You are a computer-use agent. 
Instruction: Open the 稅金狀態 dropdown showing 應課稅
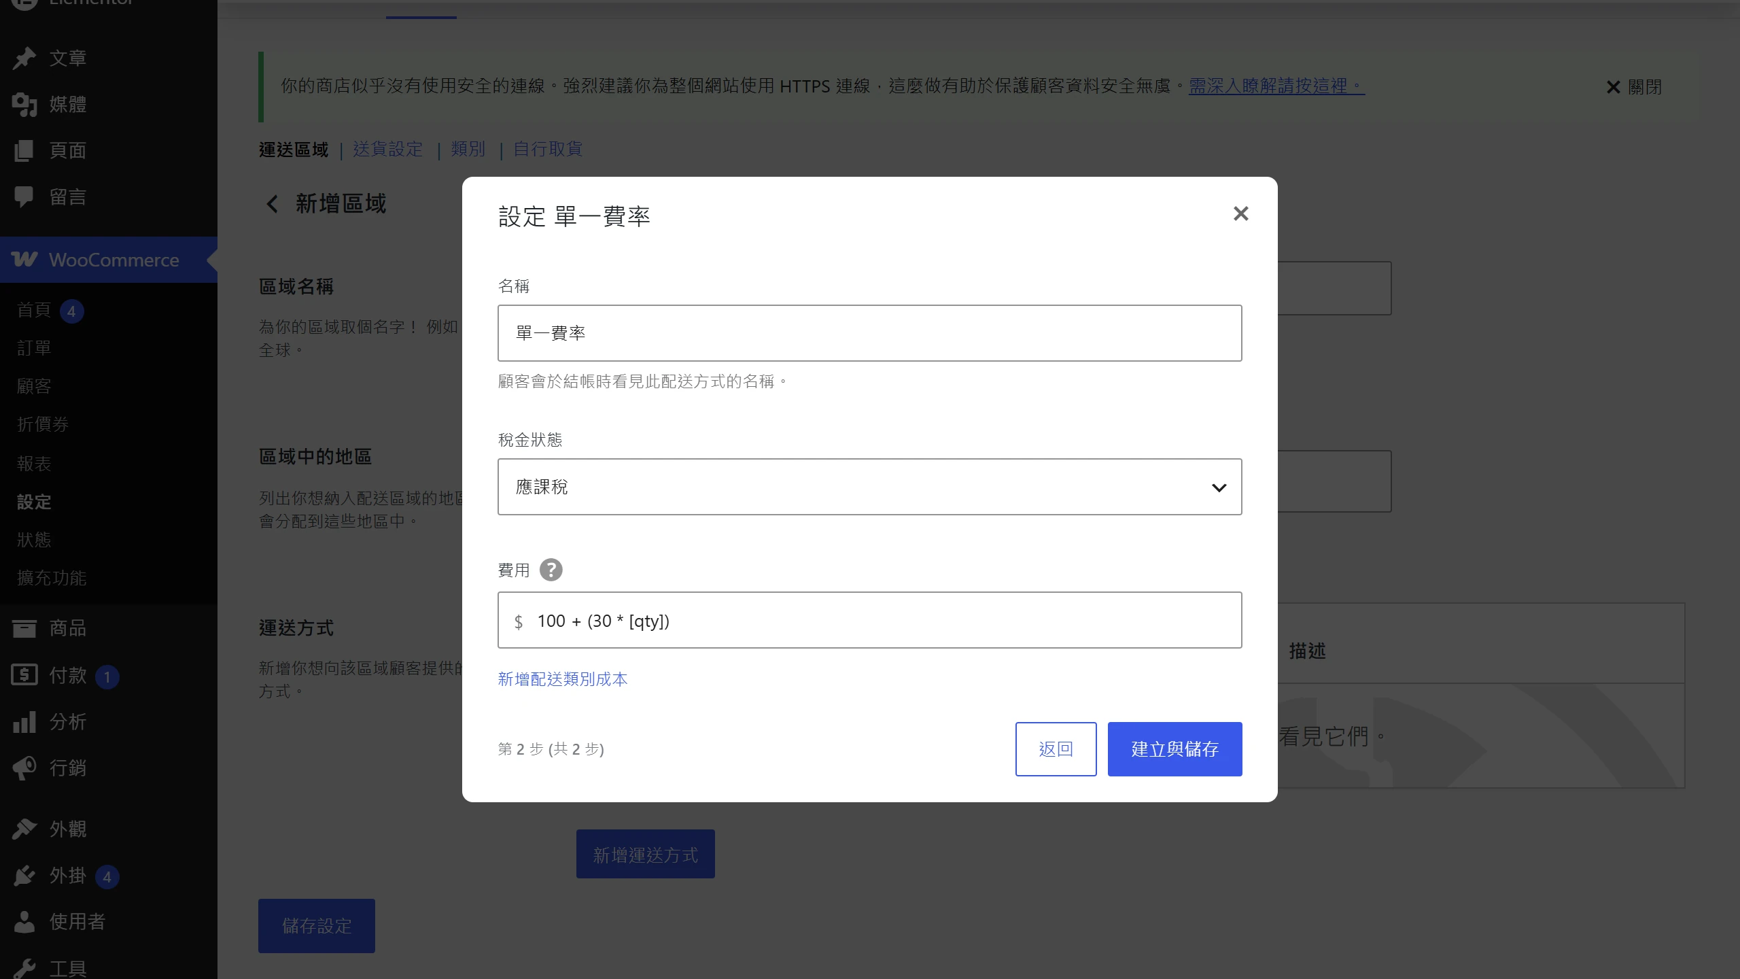tap(869, 487)
